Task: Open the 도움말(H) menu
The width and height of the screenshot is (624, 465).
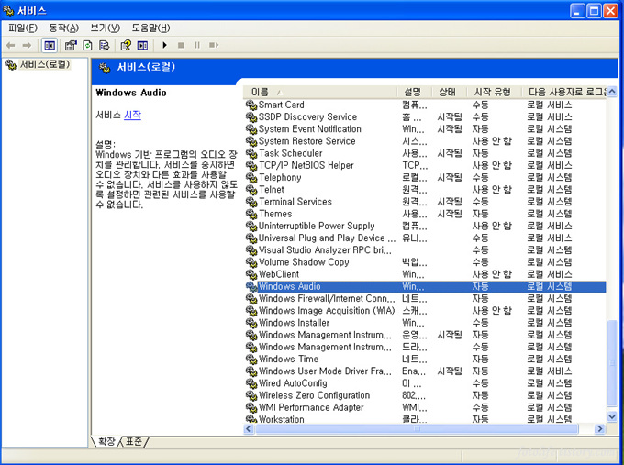Action: (x=150, y=28)
